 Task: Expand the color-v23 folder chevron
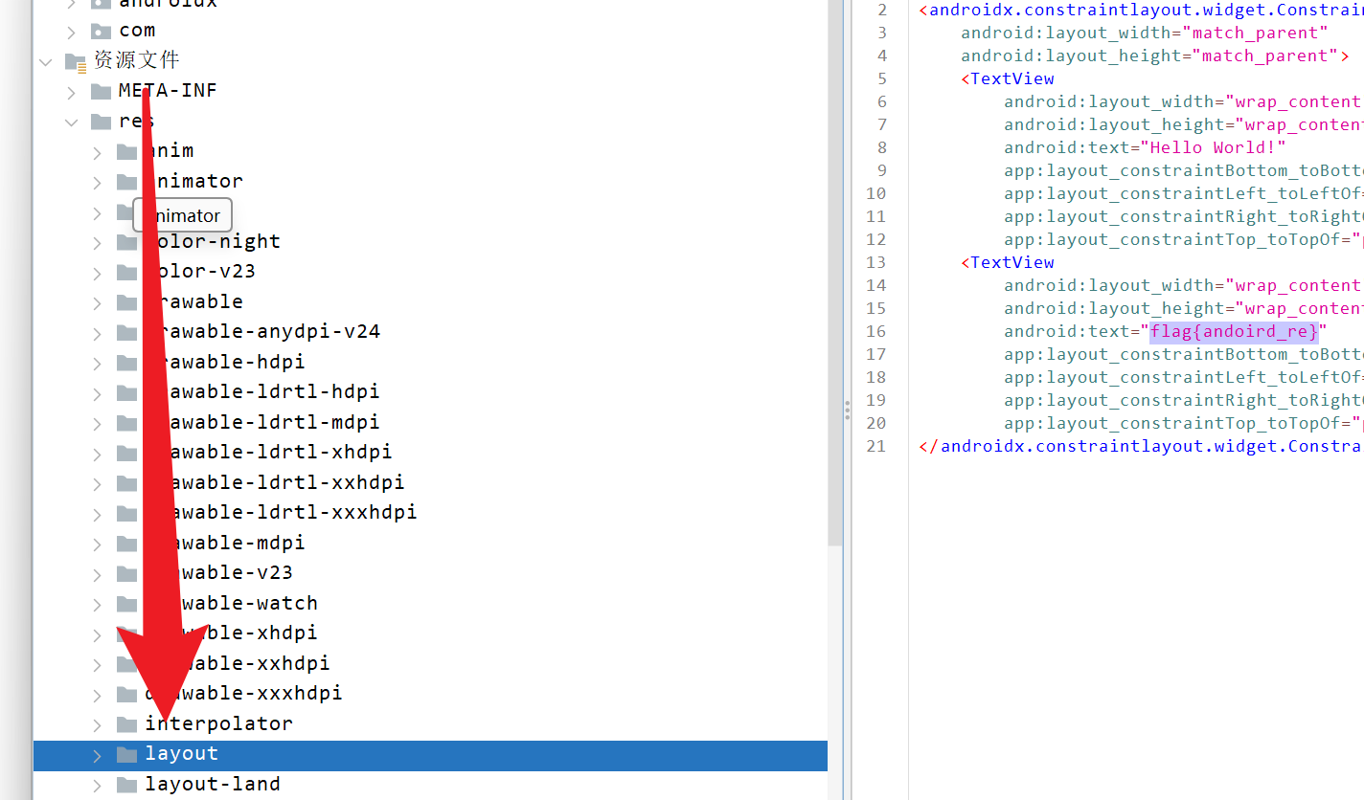98,273
